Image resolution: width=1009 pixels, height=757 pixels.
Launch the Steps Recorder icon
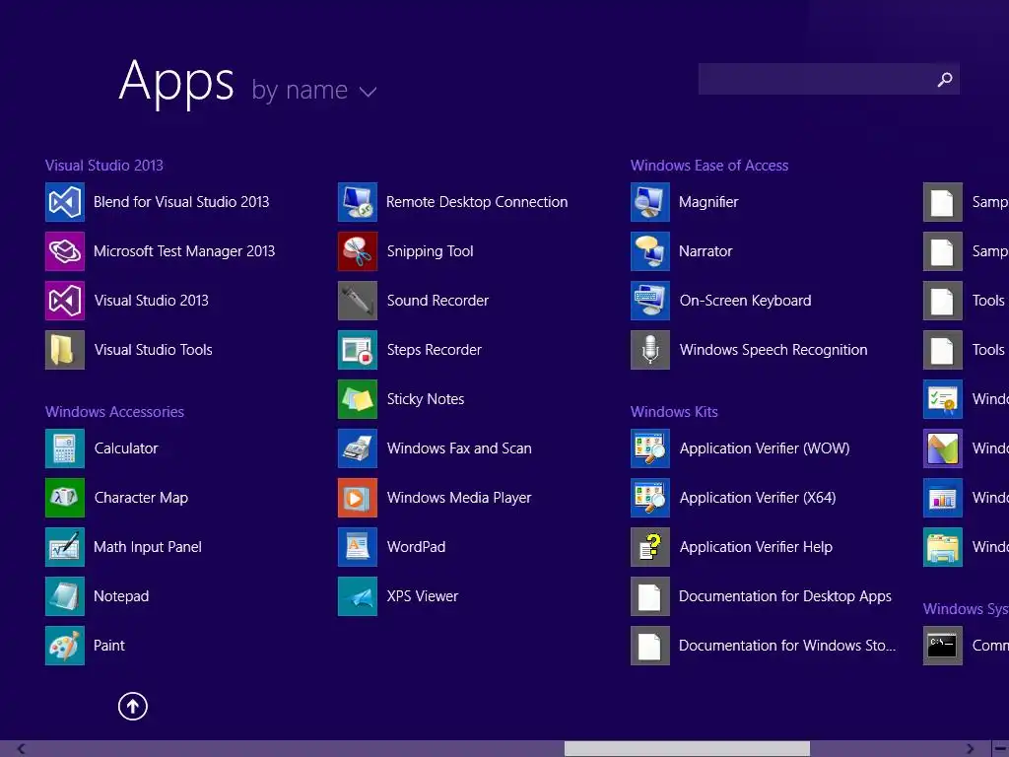pyautogui.click(x=357, y=350)
